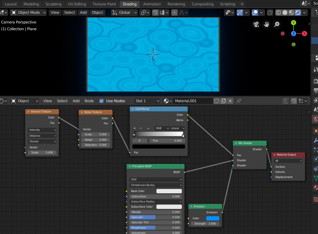
Task: Open shader editor type menu icon
Action: [3, 101]
